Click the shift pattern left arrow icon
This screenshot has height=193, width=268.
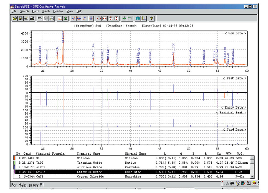coord(74,18)
